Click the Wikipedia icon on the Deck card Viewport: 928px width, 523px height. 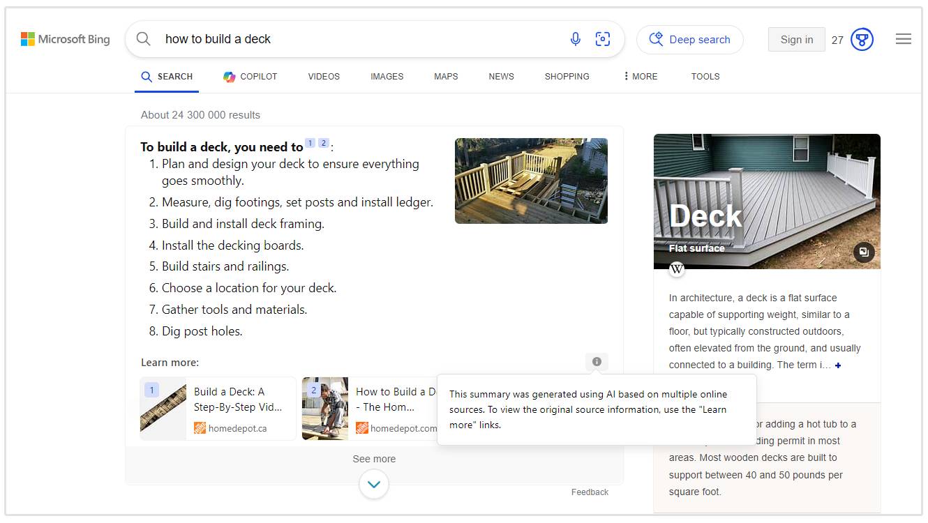point(676,268)
